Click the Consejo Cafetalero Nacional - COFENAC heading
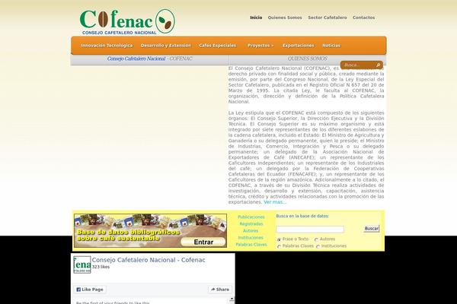Viewport: 457px width, 304px height. [149, 59]
